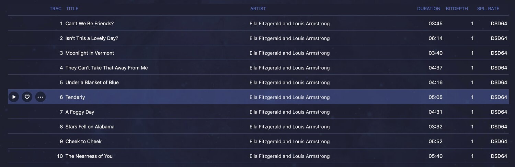Select track Cheek to Cheek
The image size is (515, 167).
tap(83, 141)
